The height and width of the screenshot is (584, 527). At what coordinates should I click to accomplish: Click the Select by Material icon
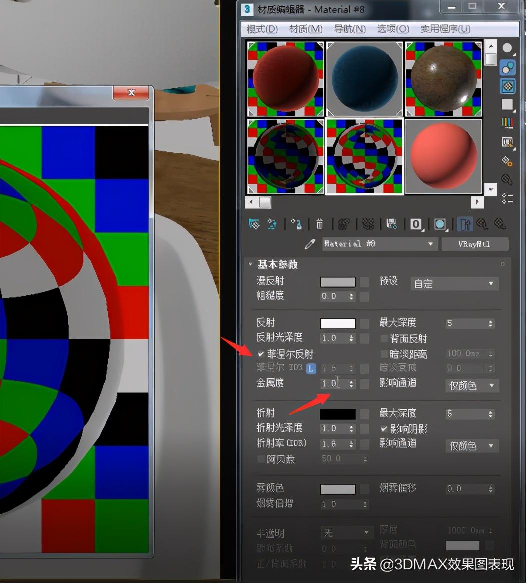click(507, 179)
